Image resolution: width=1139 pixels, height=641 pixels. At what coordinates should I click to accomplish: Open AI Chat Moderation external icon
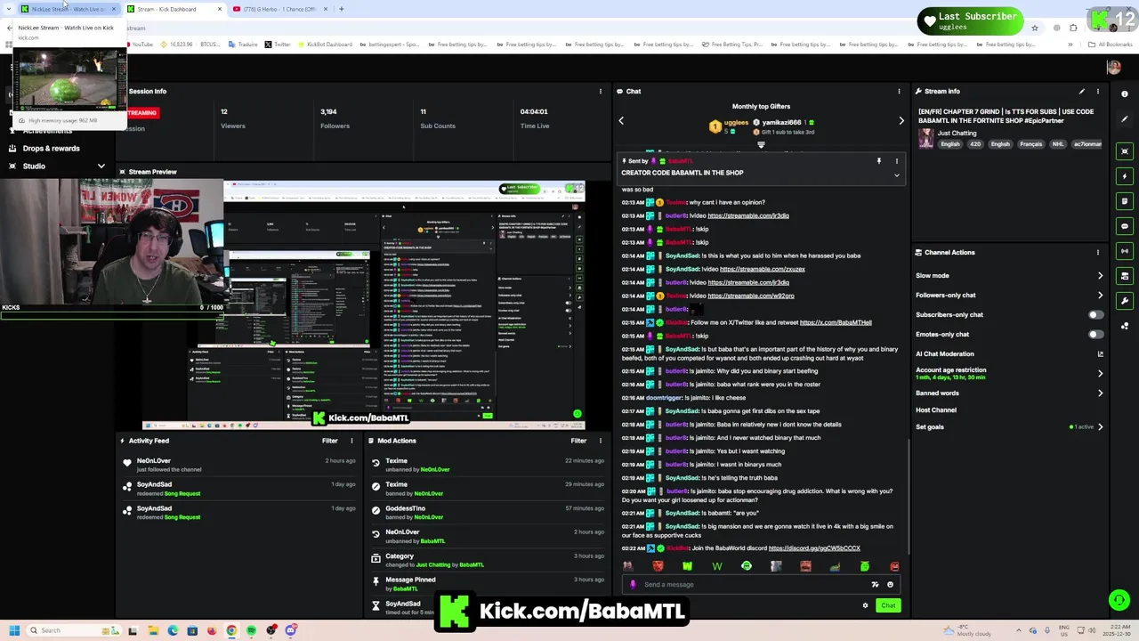click(1101, 354)
